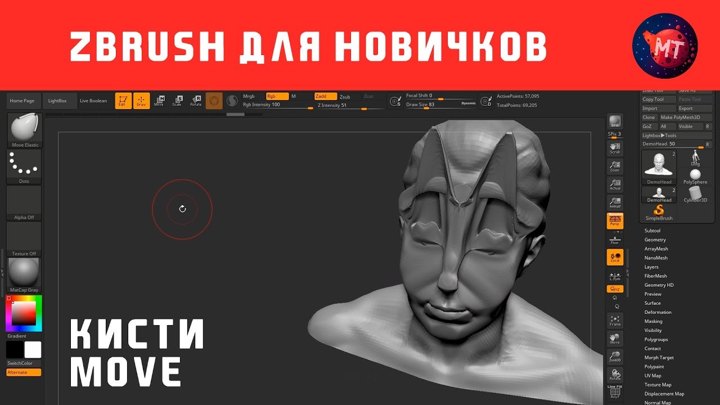Click the brush D dynamic-size icon
Viewport: 720px width, 405px height.
[485, 101]
